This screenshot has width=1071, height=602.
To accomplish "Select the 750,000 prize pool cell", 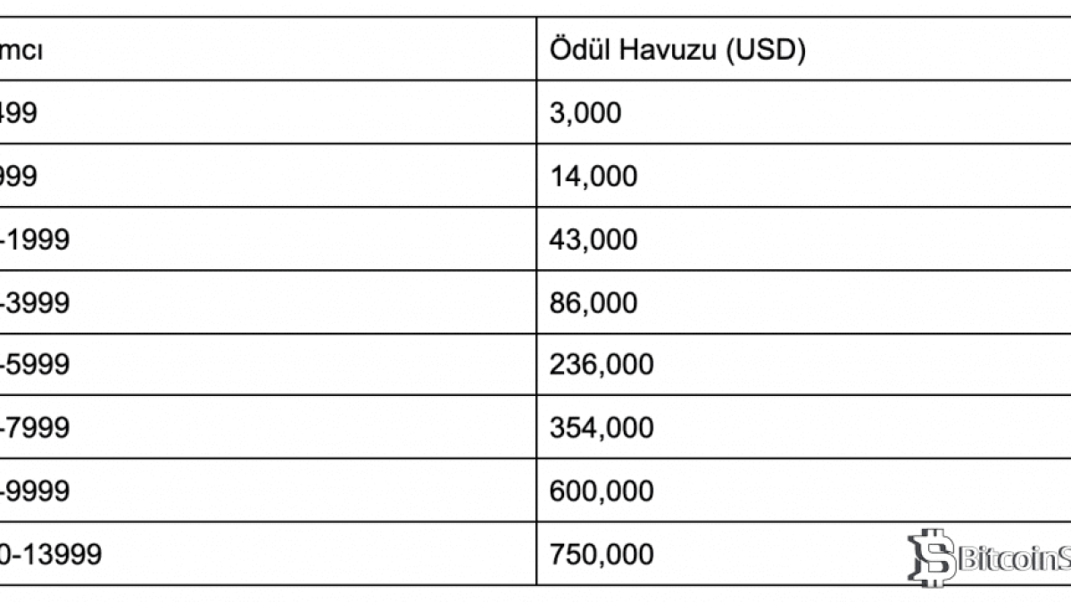I will 602,555.
